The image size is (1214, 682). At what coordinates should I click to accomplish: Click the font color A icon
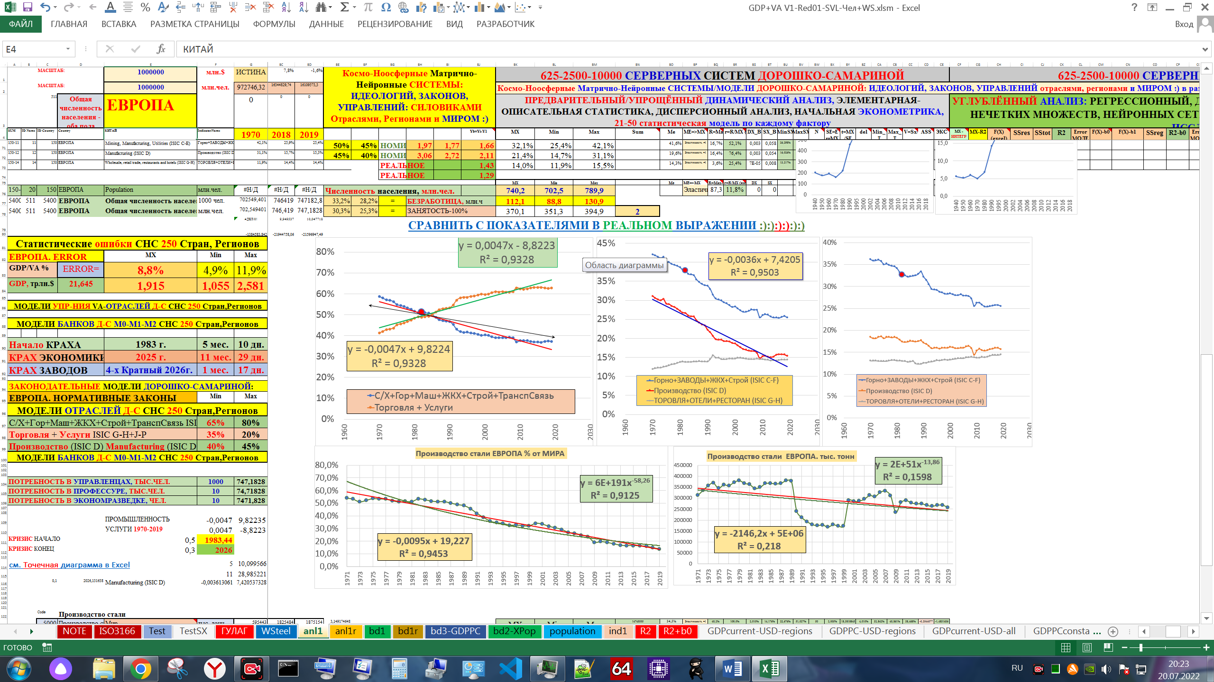click(110, 7)
